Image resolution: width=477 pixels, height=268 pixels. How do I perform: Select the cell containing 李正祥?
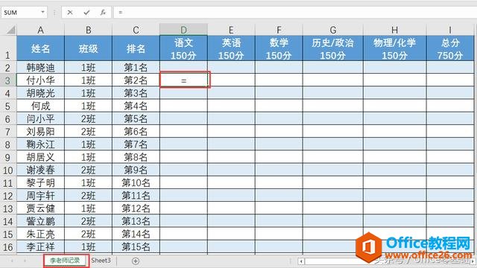[x=40, y=246]
